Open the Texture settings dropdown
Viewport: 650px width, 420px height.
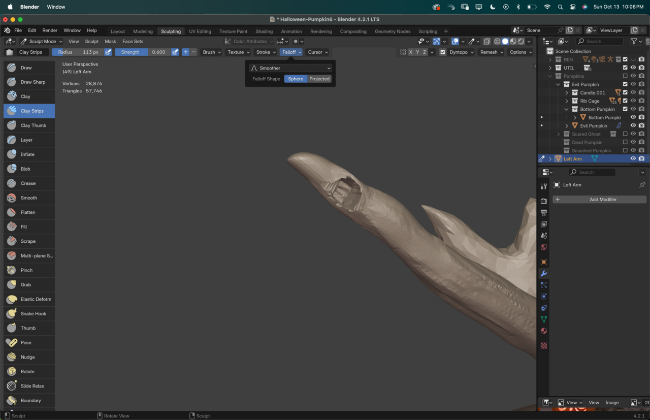[238, 52]
